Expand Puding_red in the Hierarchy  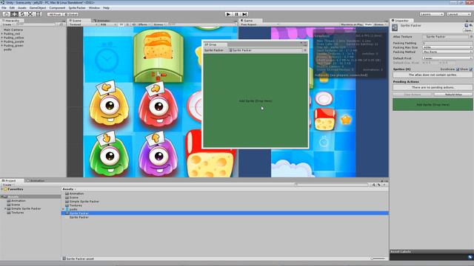tap(1, 34)
